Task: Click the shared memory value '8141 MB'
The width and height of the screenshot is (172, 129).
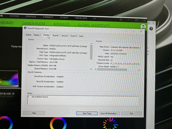Action: (53, 69)
